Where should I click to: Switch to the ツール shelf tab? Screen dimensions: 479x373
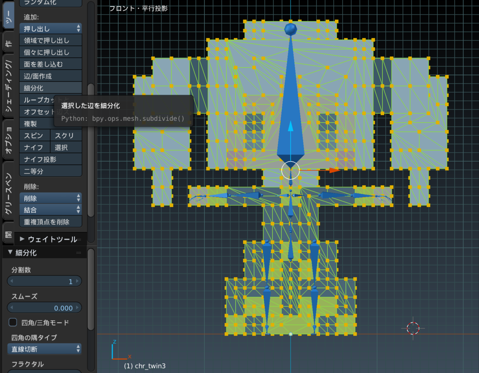pos(8,16)
